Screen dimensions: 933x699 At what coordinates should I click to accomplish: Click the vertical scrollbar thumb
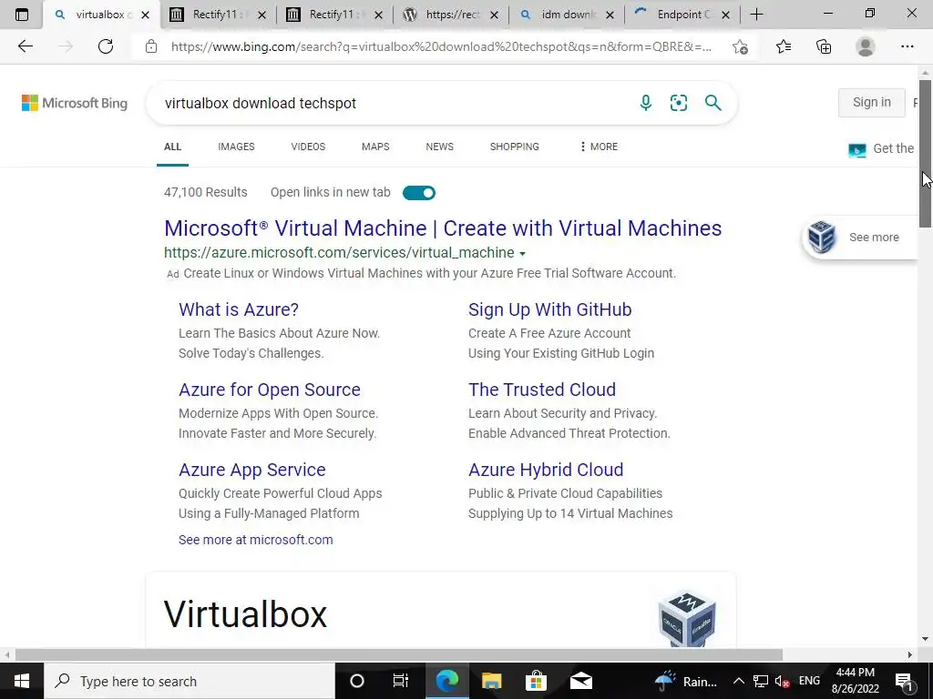tap(926, 153)
